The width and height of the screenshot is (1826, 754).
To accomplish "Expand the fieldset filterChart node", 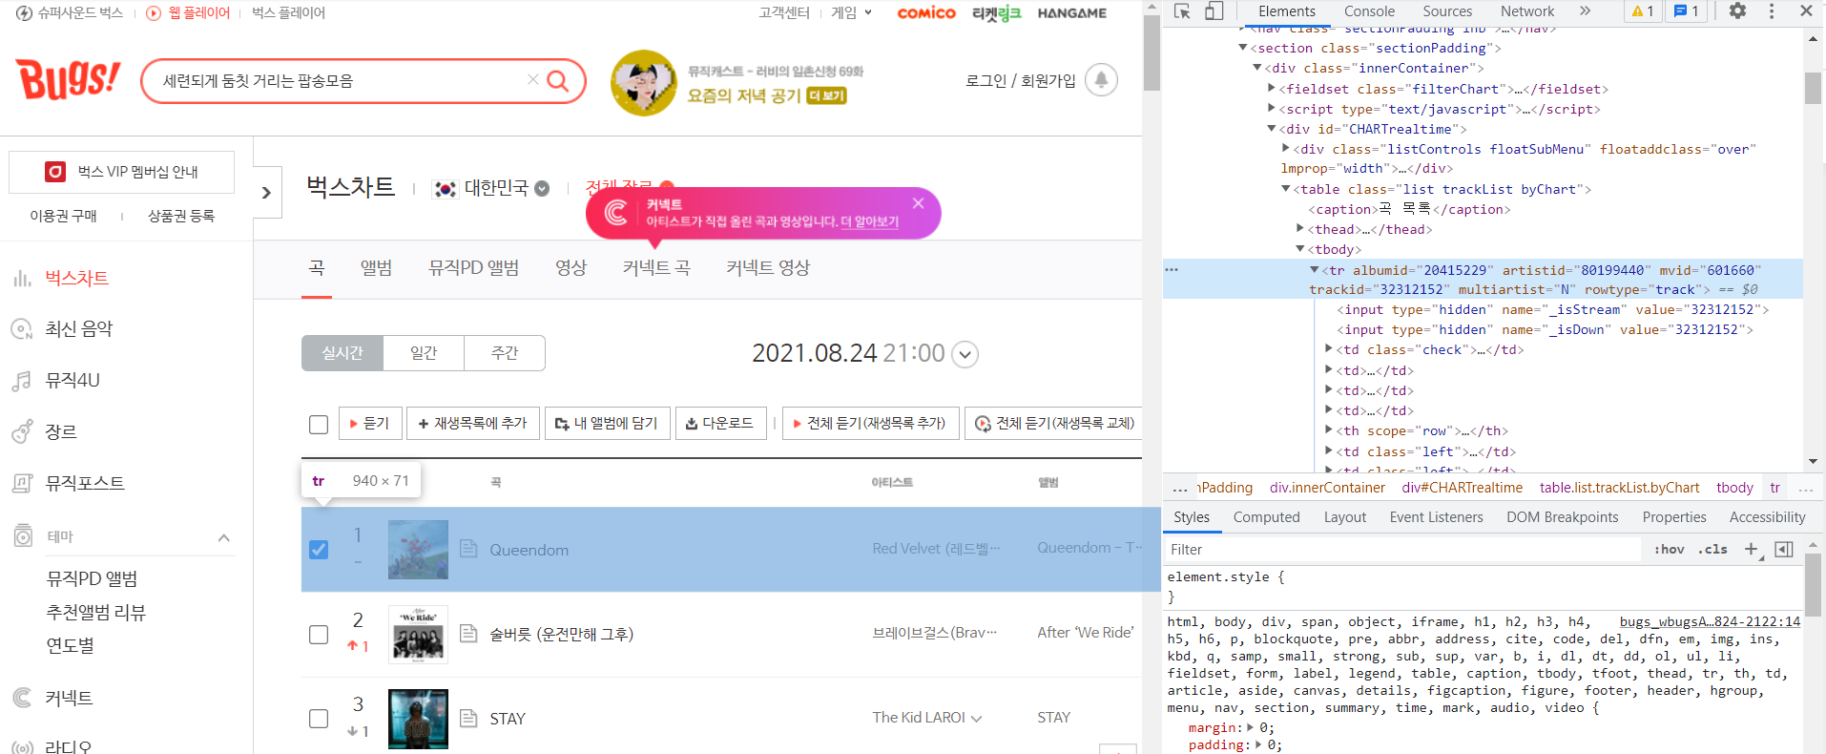I will click(x=1272, y=88).
